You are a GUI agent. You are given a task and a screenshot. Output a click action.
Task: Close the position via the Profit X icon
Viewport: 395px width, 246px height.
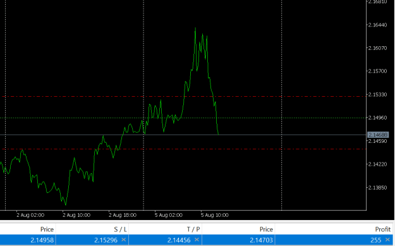387,240
